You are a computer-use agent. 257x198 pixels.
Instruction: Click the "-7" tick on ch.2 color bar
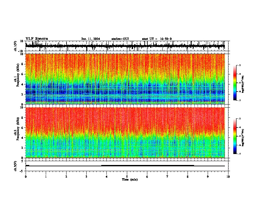[x=239, y=154]
